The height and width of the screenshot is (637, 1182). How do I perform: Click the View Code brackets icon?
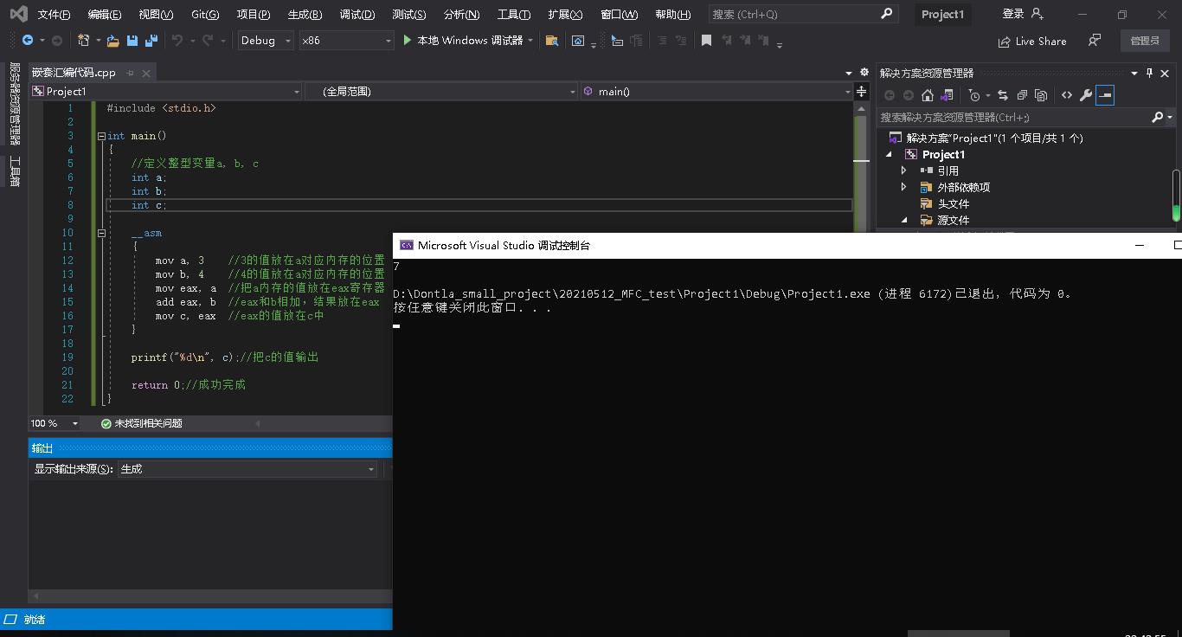tap(1067, 95)
